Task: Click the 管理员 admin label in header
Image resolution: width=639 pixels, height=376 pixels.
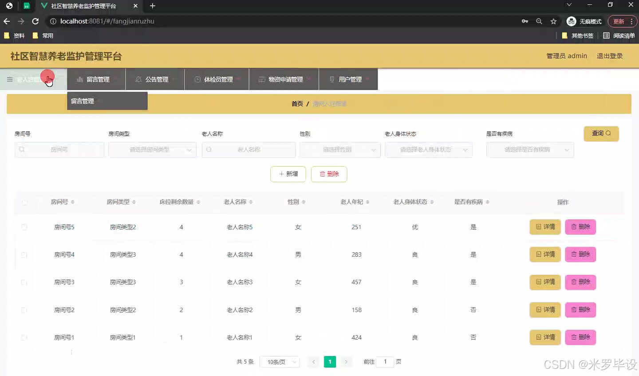Action: [x=567, y=56]
